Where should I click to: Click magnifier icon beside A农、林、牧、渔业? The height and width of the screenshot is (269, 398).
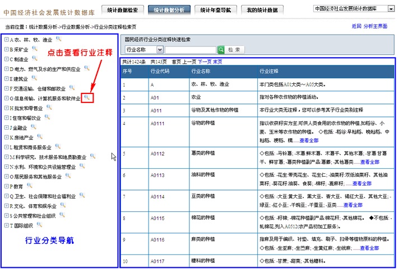pyautogui.click(x=59, y=39)
